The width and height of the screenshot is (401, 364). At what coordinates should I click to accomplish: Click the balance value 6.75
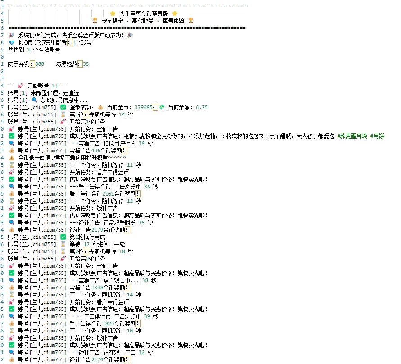(x=202, y=107)
